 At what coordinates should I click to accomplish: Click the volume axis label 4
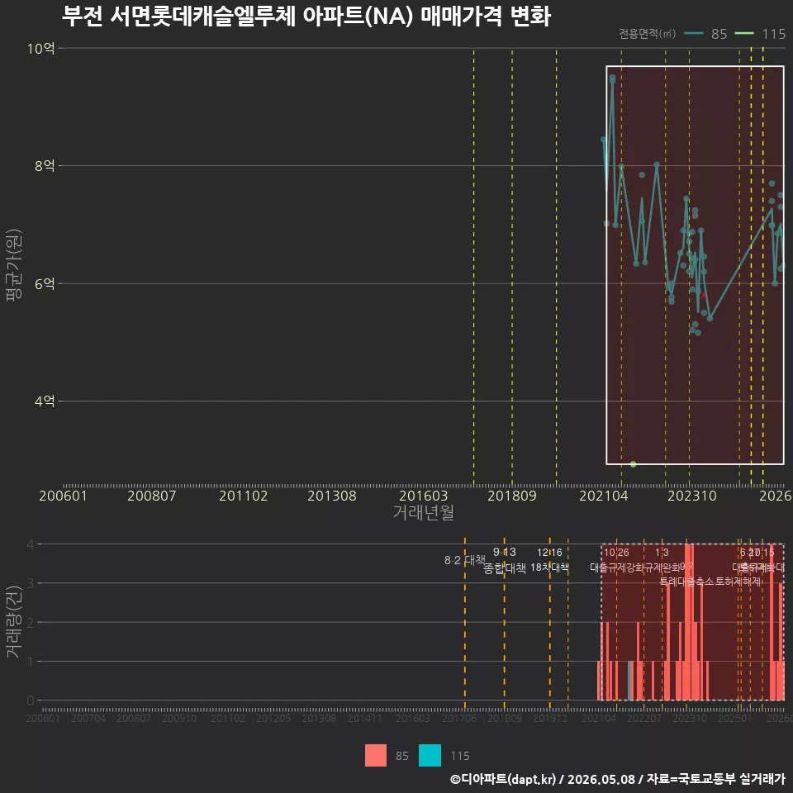click(31, 544)
